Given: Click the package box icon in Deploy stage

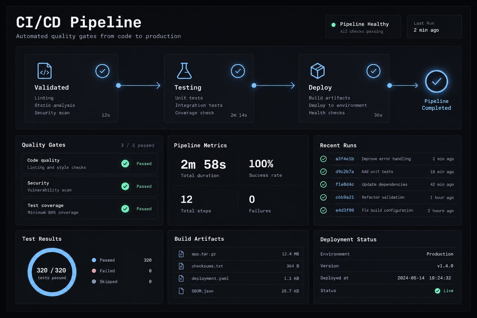Looking at the screenshot, I should point(317,71).
